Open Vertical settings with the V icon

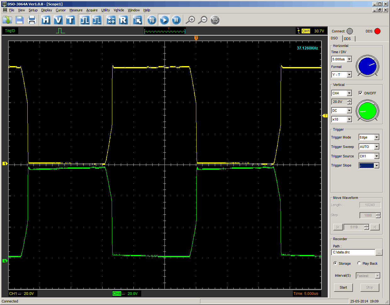tap(58, 20)
